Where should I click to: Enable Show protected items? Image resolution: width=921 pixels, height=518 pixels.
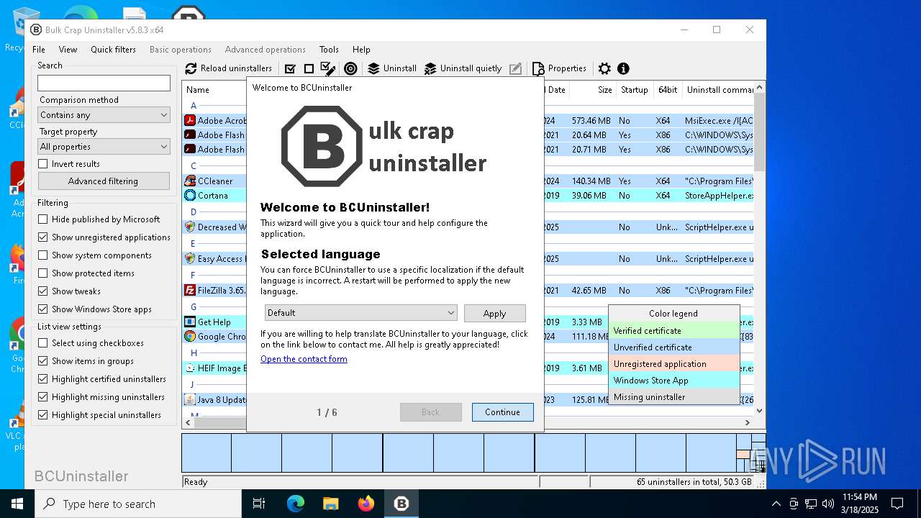pyautogui.click(x=43, y=273)
